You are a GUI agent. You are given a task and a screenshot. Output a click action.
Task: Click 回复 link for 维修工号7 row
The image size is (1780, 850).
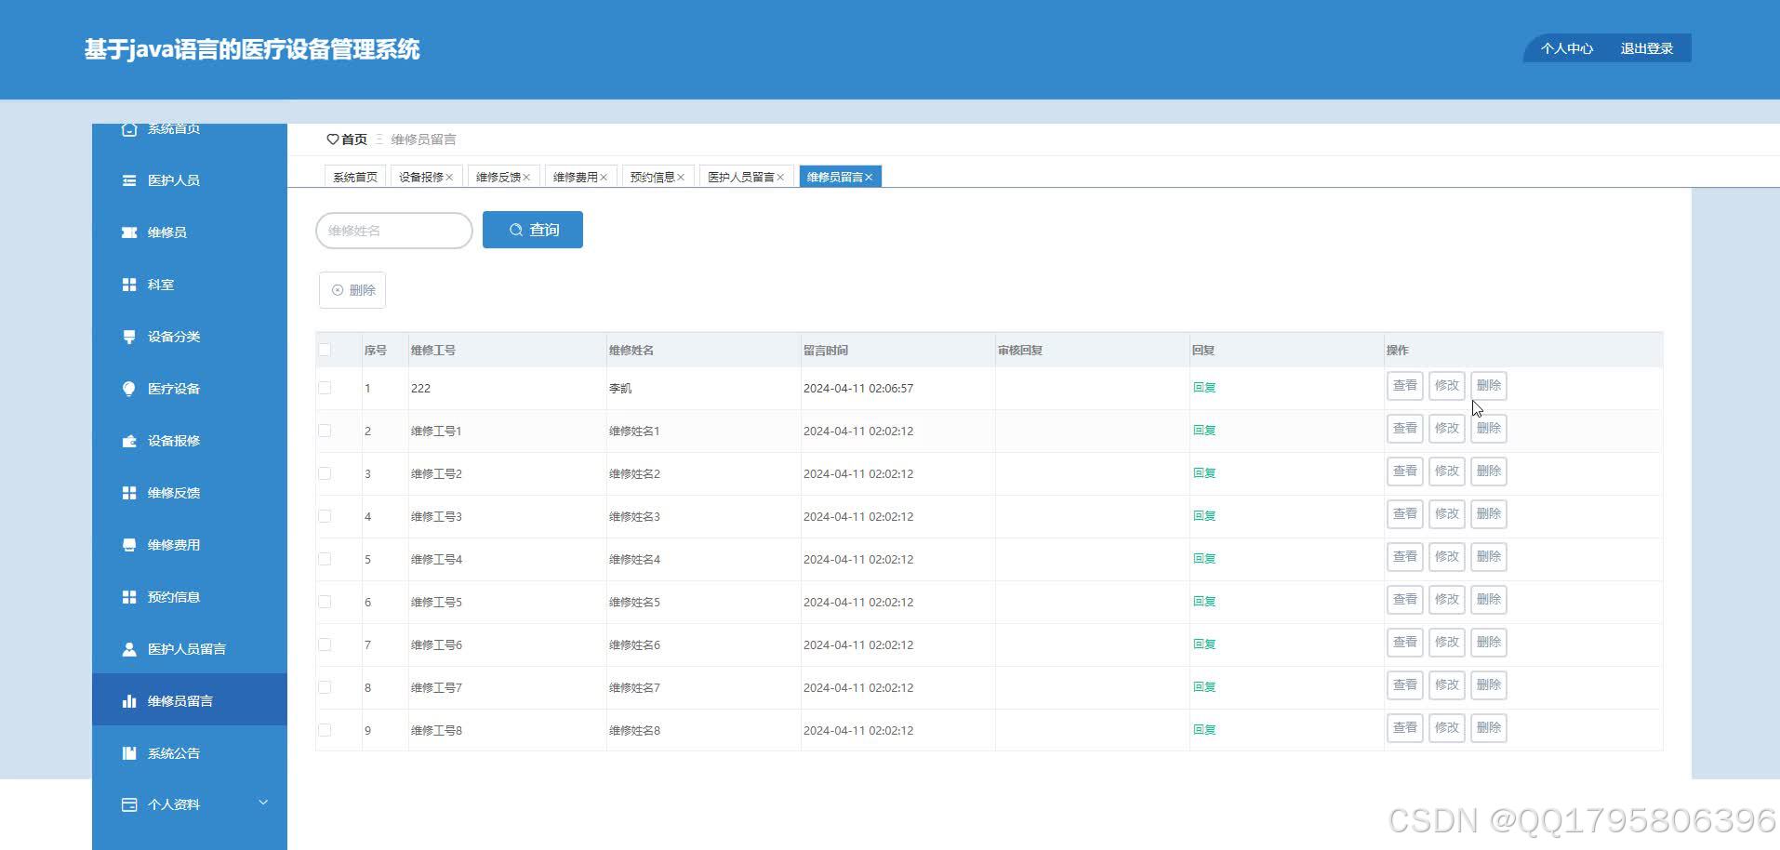click(x=1204, y=687)
